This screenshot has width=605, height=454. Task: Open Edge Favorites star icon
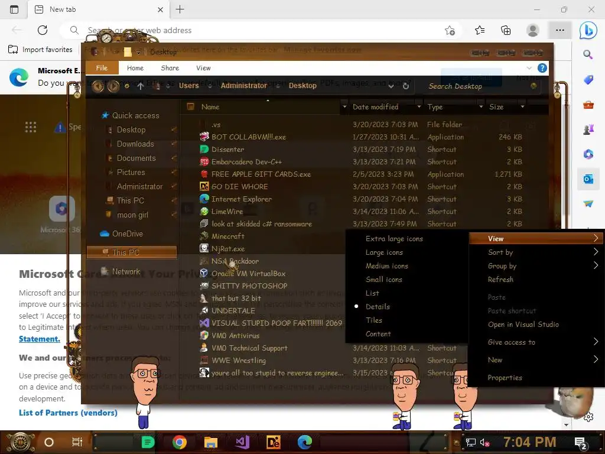coord(480,30)
